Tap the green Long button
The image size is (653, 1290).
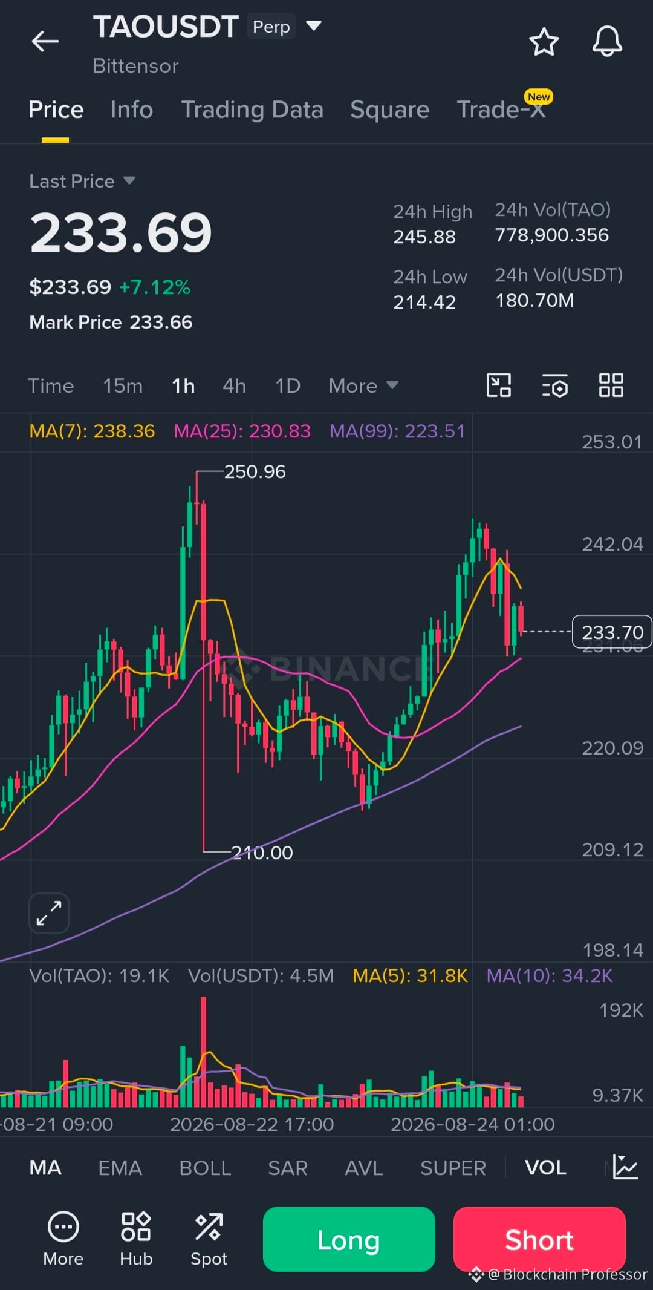tap(349, 1239)
